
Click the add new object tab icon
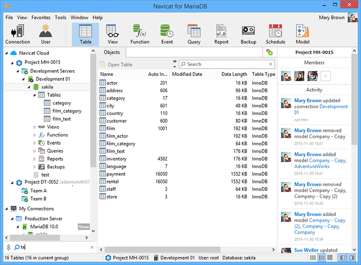269,52
